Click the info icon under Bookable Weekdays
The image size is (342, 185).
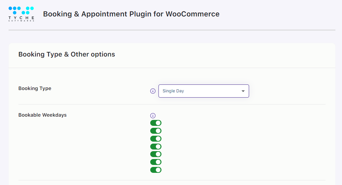pos(153,116)
